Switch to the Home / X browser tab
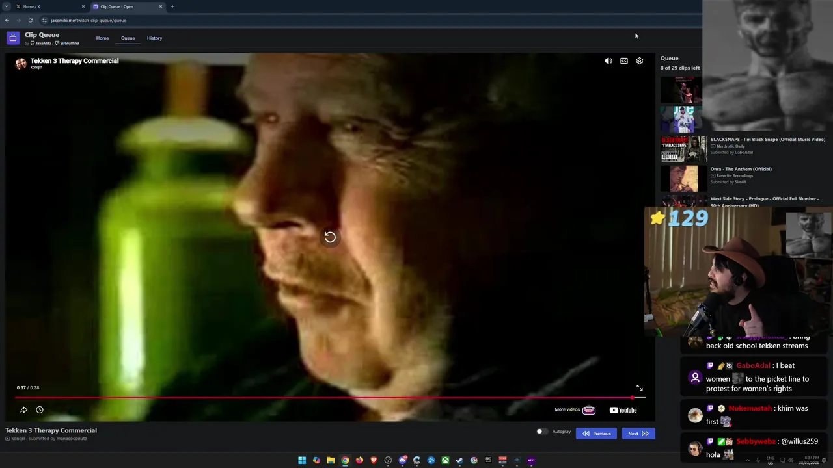The width and height of the screenshot is (833, 468). tap(50, 6)
